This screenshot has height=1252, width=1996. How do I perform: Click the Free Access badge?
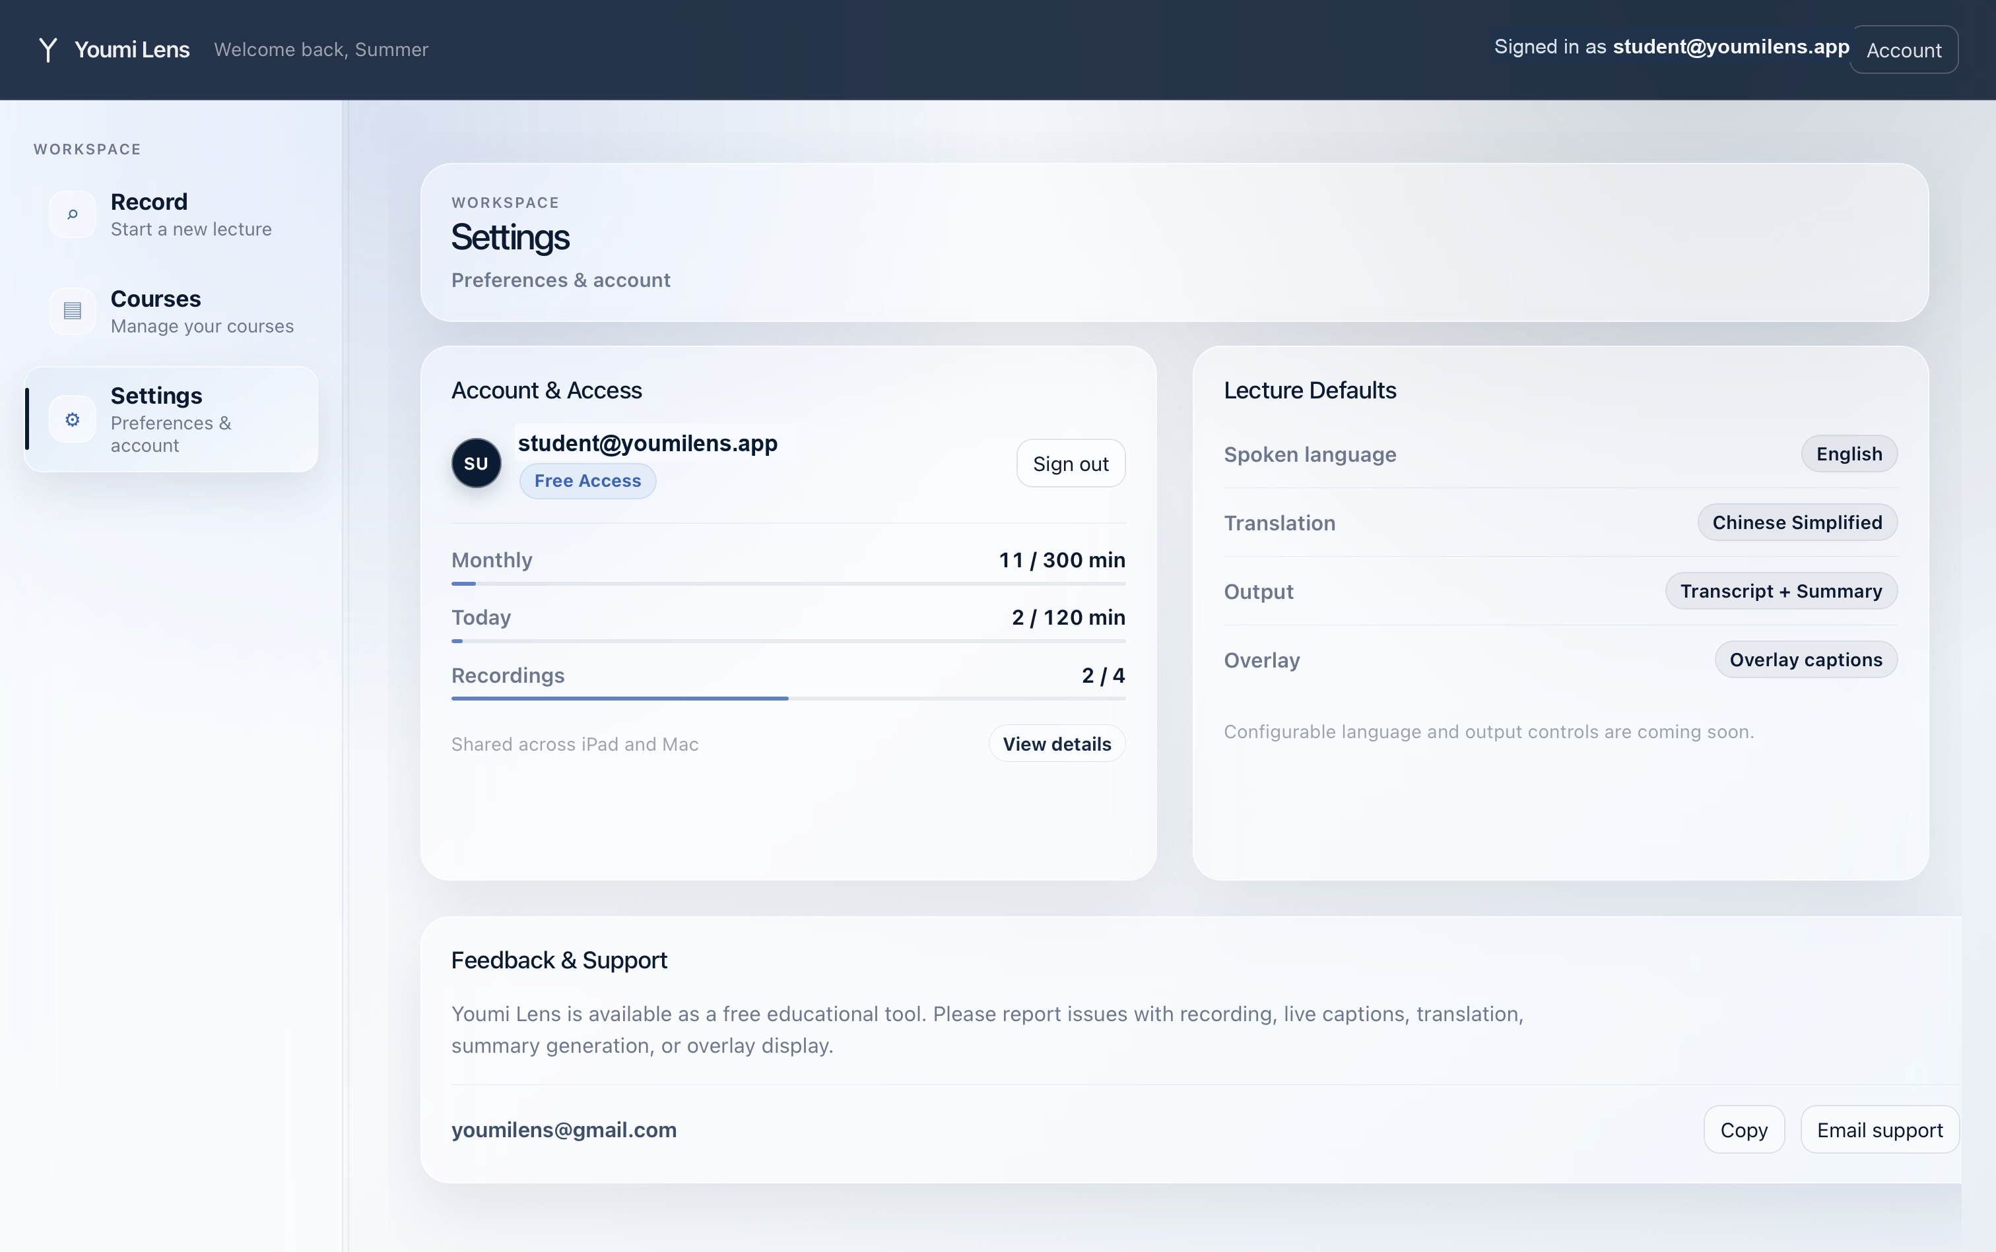pyautogui.click(x=587, y=481)
